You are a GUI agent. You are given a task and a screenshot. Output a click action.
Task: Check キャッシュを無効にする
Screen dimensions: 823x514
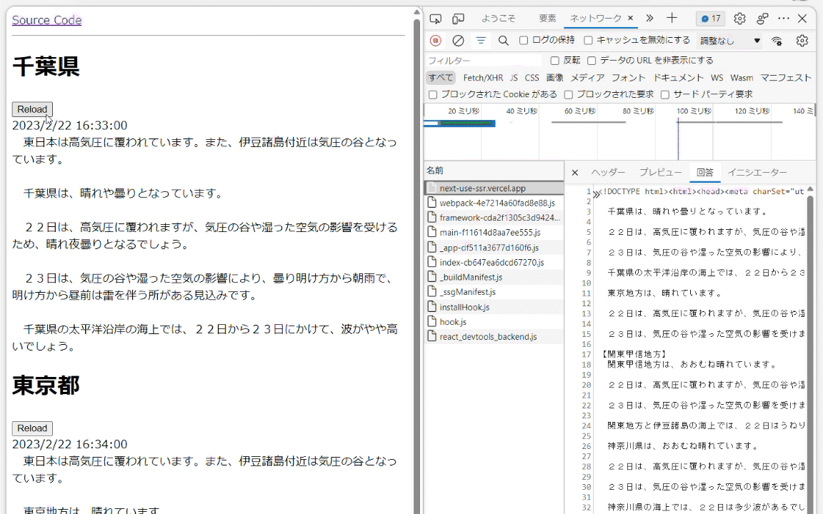[x=589, y=41]
